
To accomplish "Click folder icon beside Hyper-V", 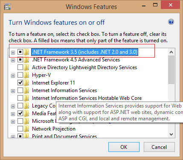I will click(26, 75).
